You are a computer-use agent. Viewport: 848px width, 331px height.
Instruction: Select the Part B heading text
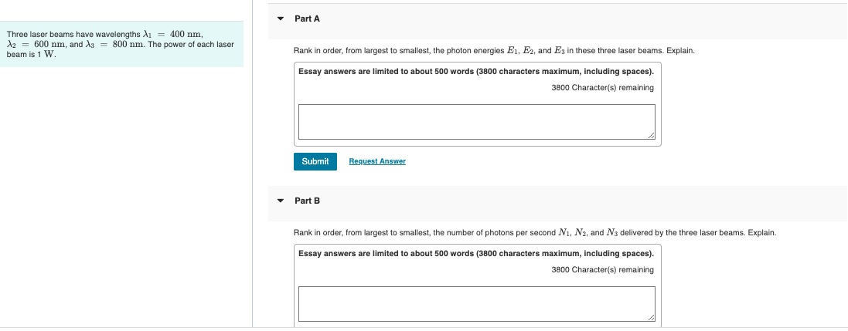coord(307,201)
